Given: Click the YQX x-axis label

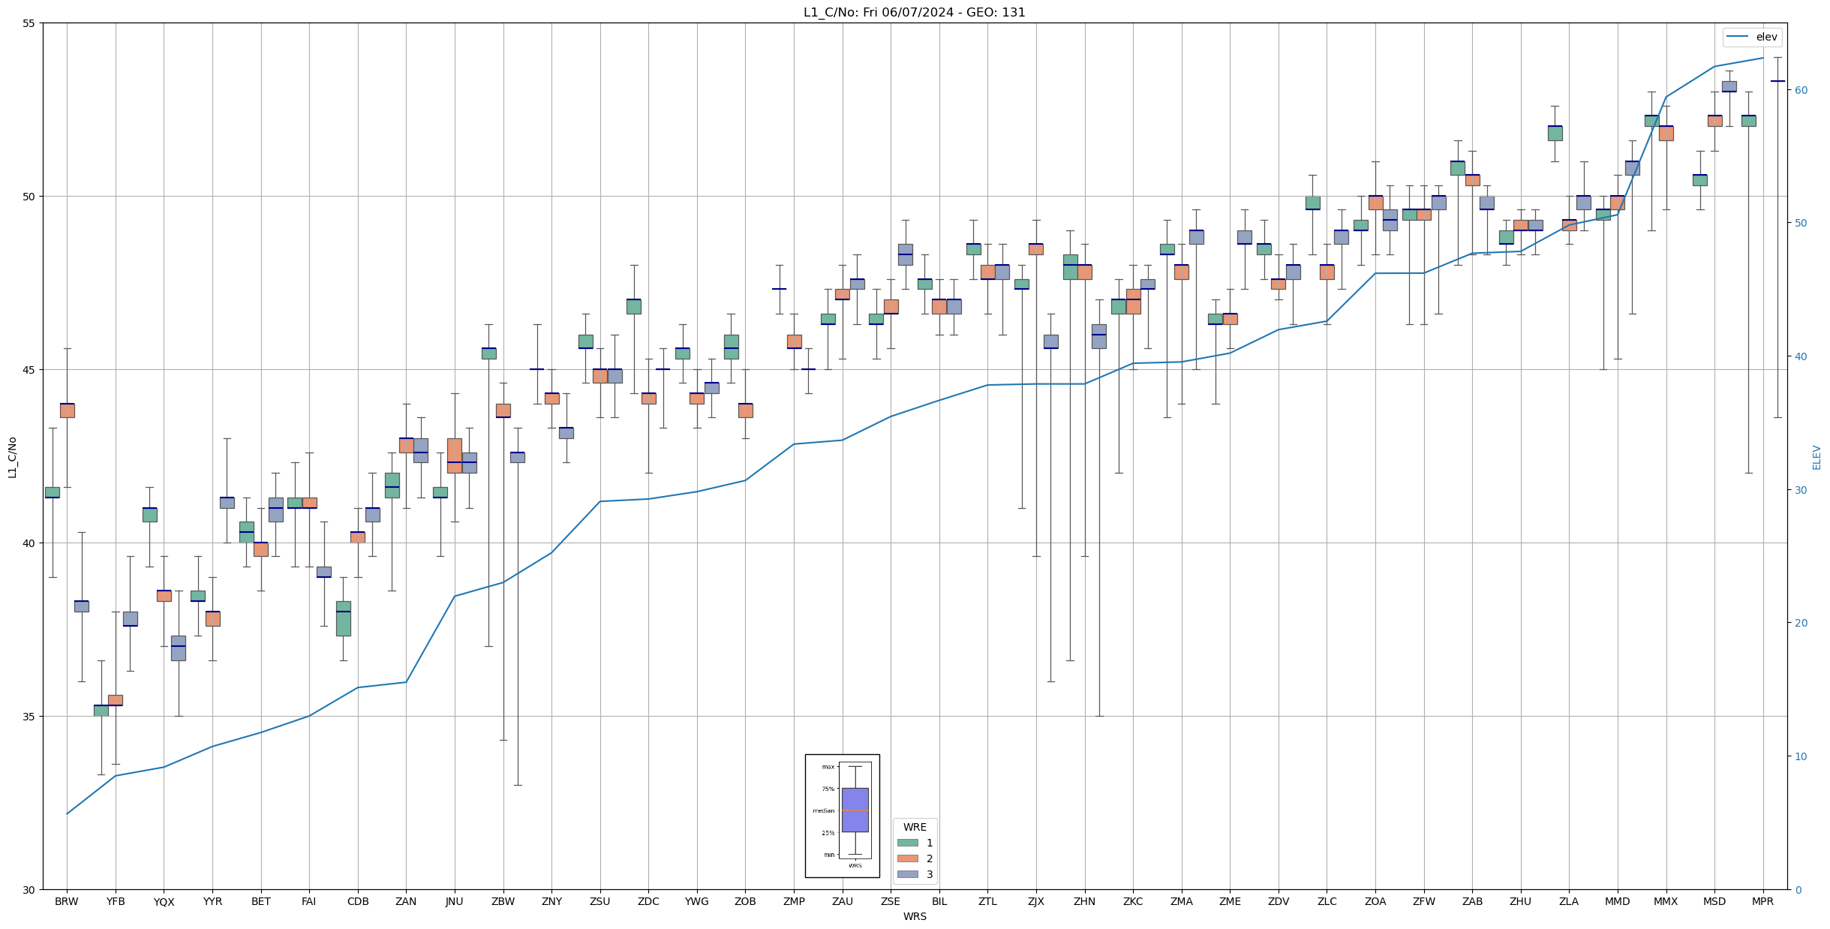Looking at the screenshot, I should [x=164, y=901].
